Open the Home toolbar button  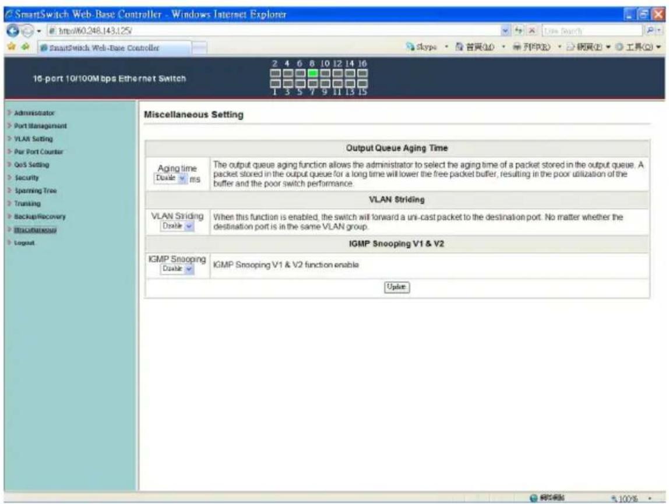pos(475,47)
